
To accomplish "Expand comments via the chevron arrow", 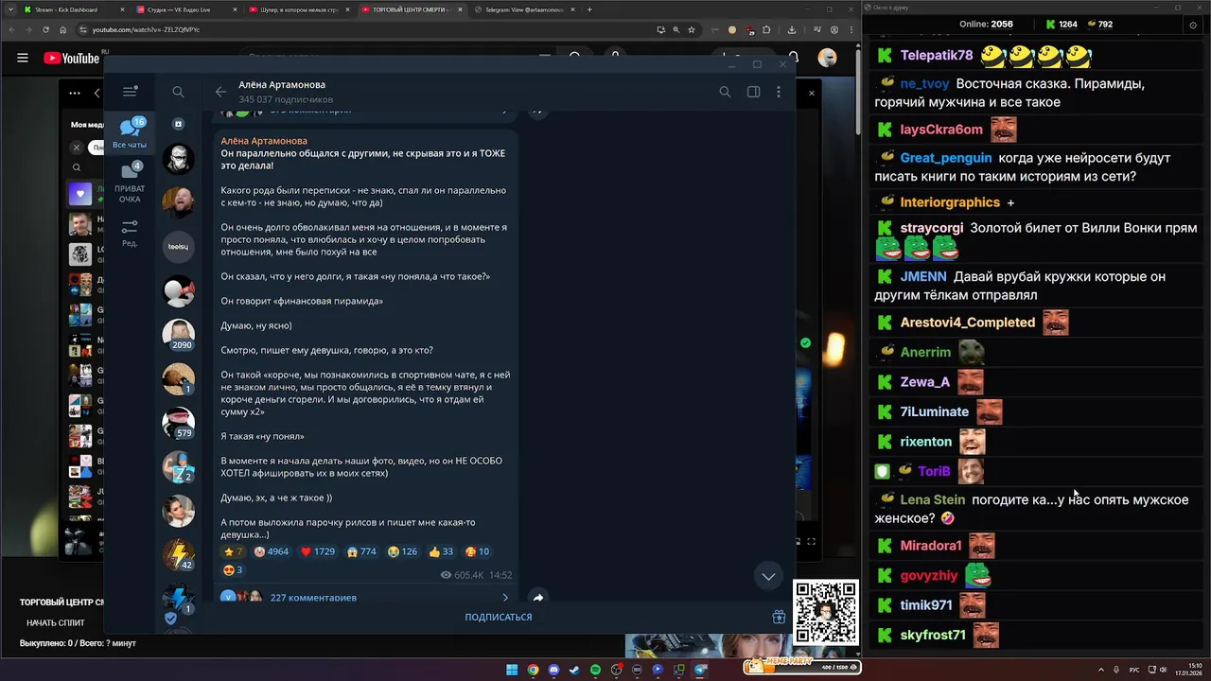I will pyautogui.click(x=505, y=598).
